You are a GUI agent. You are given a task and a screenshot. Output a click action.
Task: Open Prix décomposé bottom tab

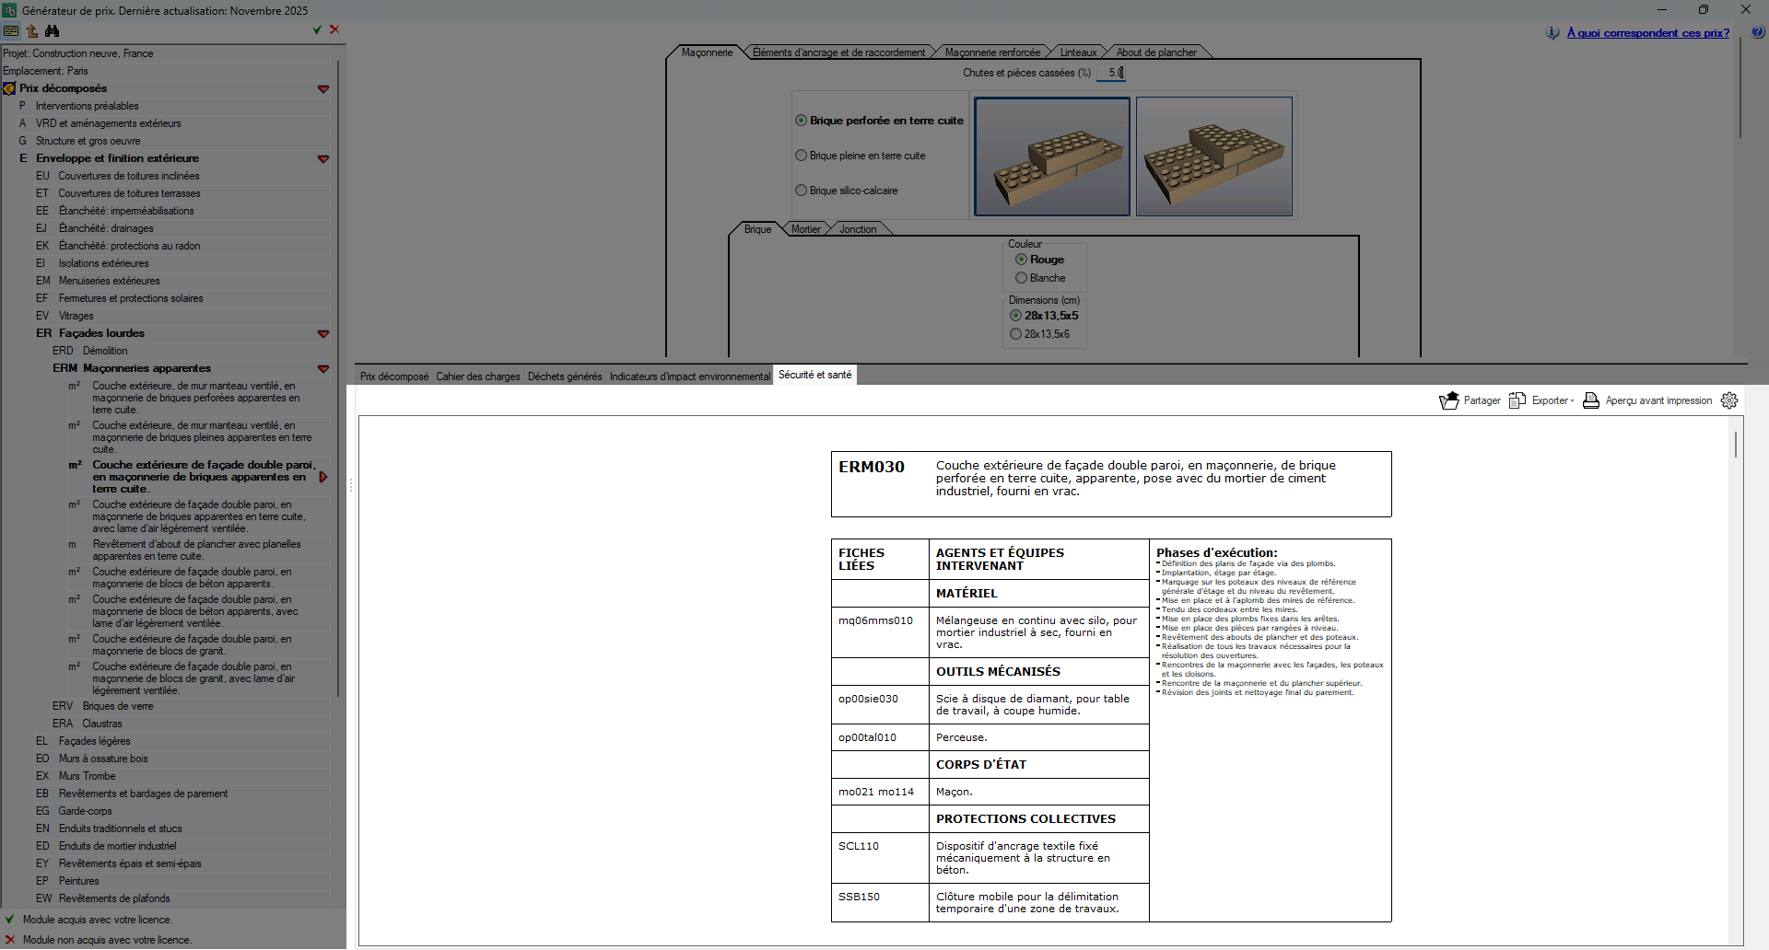coord(394,377)
